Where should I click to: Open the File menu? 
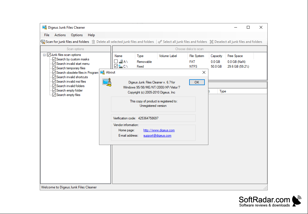click(x=47, y=35)
